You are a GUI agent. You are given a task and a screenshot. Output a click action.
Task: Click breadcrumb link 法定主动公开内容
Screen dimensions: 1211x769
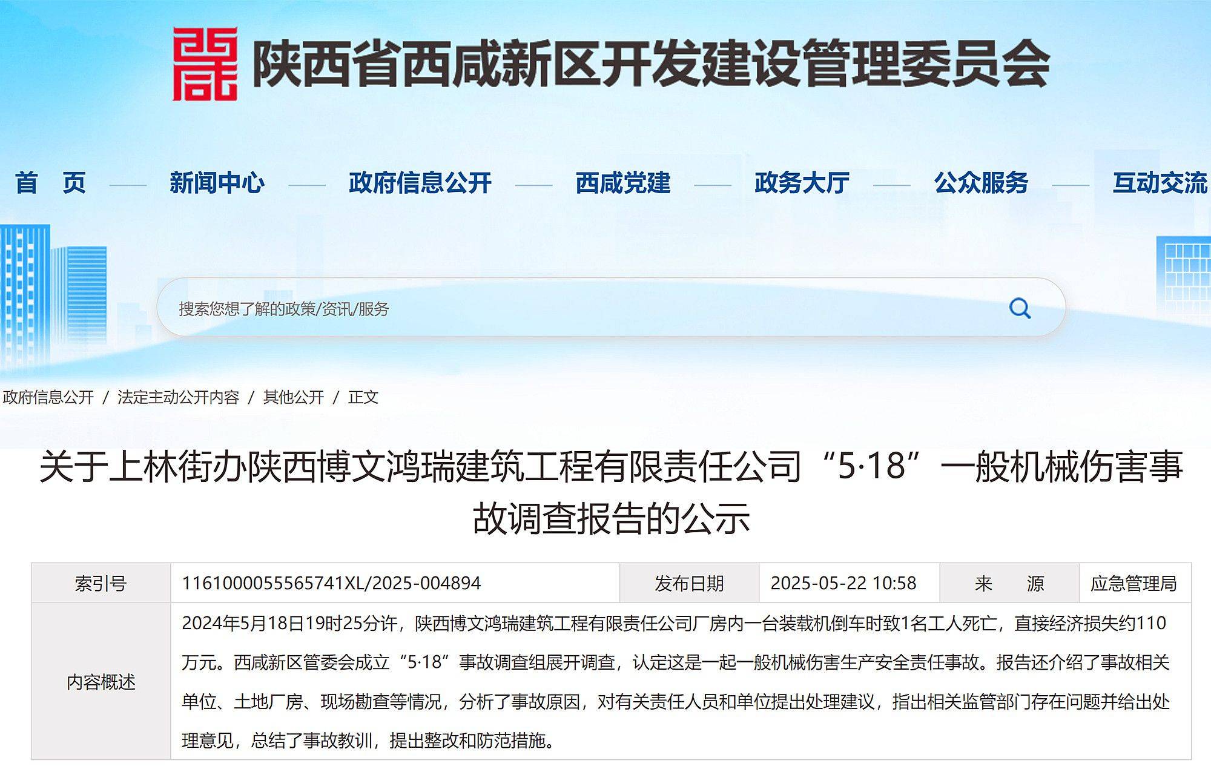pyautogui.click(x=179, y=397)
